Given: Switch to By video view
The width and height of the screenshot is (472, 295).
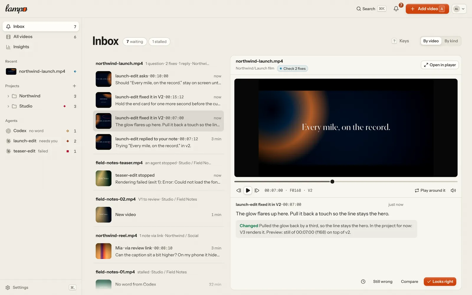Looking at the screenshot, I should [431, 41].
